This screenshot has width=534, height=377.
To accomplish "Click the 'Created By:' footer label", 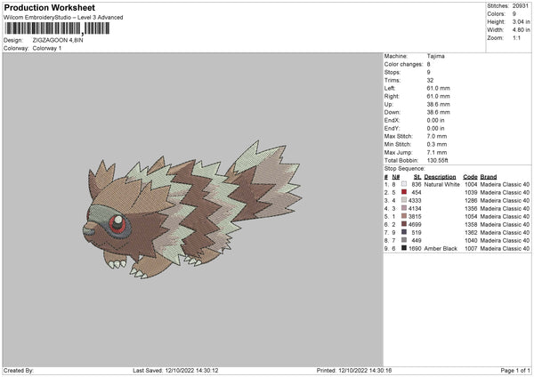I will tap(19, 371).
